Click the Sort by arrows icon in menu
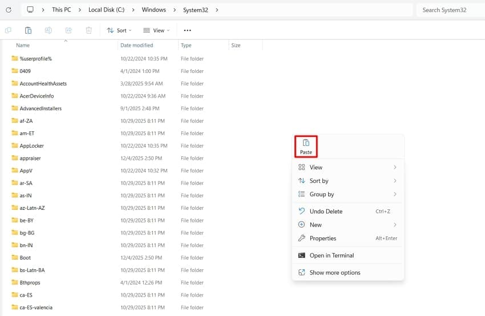Image resolution: width=485 pixels, height=316 pixels. tap(302, 181)
